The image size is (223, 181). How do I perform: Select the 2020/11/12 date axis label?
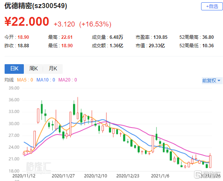pyautogui.click(x=24, y=176)
